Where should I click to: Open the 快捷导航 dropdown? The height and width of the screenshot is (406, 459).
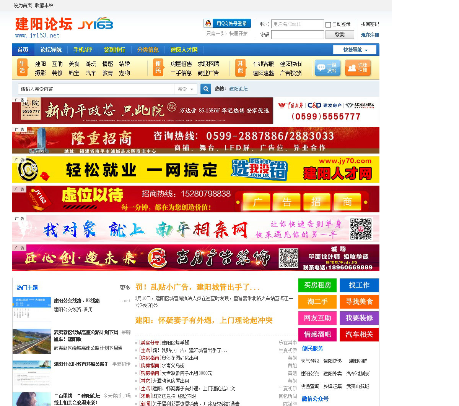click(355, 50)
